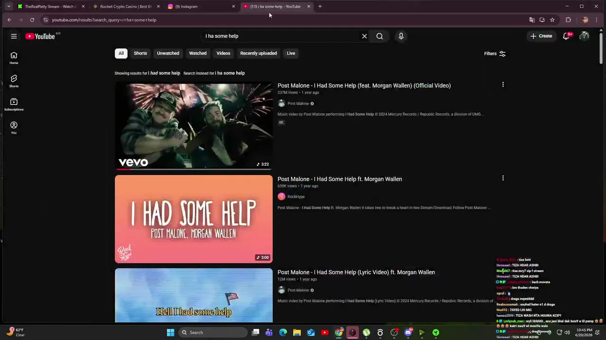Switch to TheRealPatty Stream tab
Viewport: 606px width, 340px height.
pyautogui.click(x=51, y=7)
